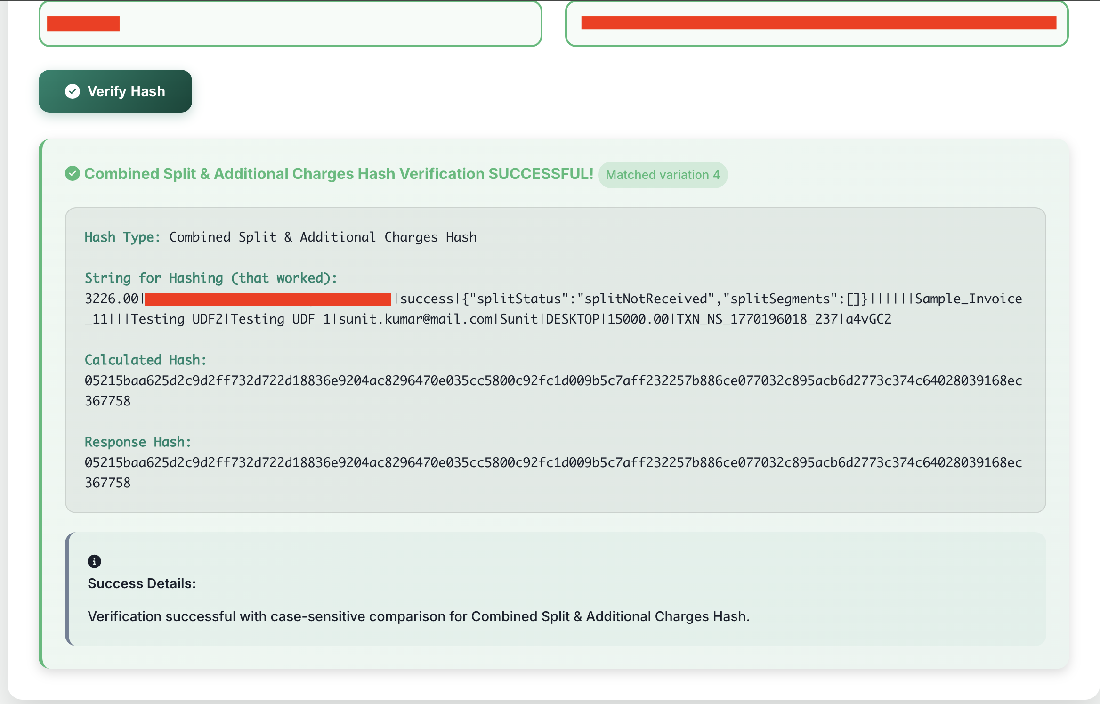Click the Calculated Hash label
Image resolution: width=1100 pixels, height=704 pixels.
[145, 360]
